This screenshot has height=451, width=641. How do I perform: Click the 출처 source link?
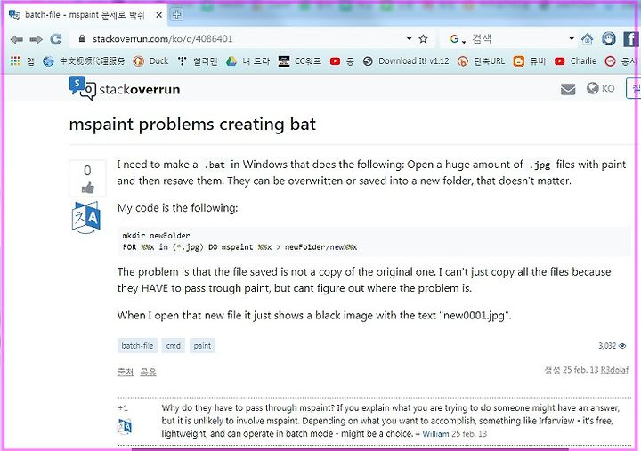tap(126, 372)
